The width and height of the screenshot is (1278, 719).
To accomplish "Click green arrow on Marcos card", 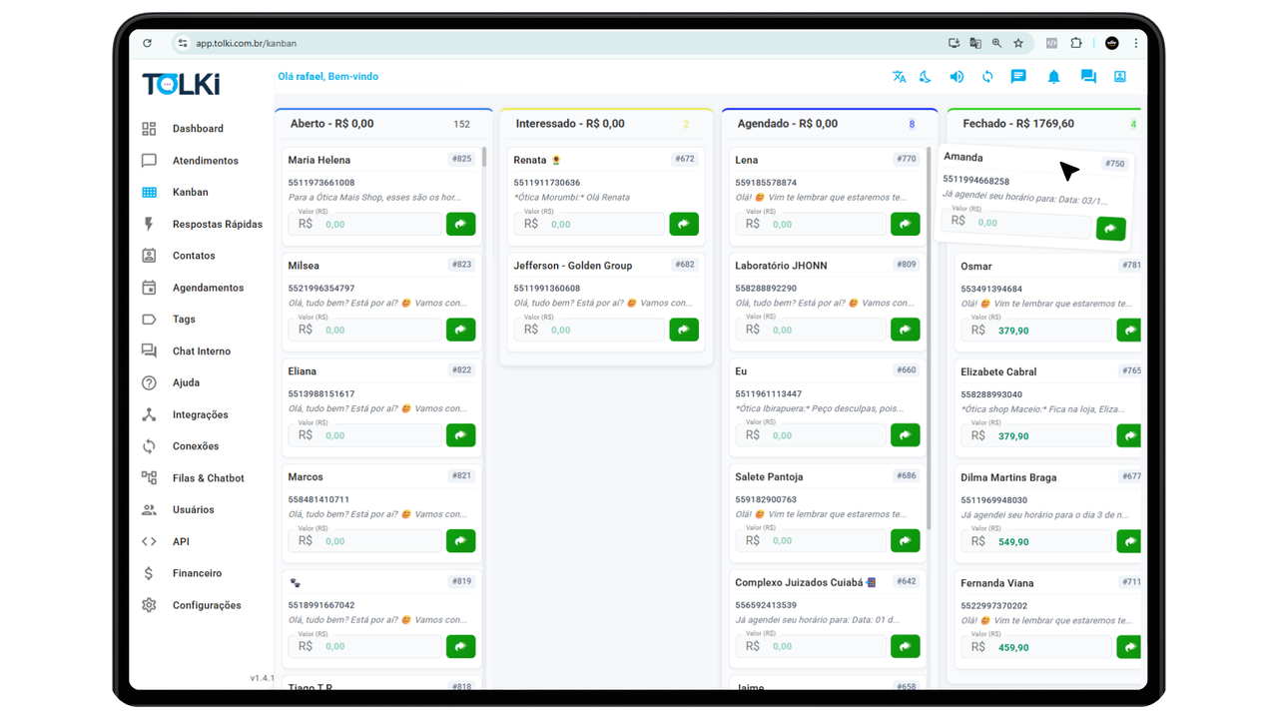I will pos(460,541).
